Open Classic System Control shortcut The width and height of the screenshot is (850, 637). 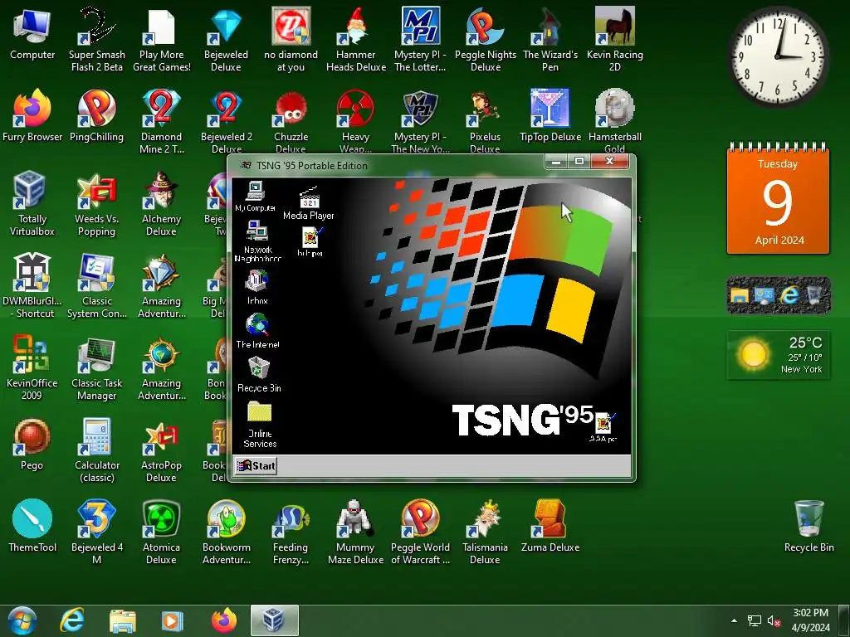click(x=96, y=285)
